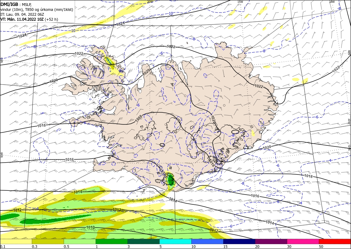This screenshot has height=249, width=351.
Task: Click the '15W' longitude label
Action: (x=240, y=2)
